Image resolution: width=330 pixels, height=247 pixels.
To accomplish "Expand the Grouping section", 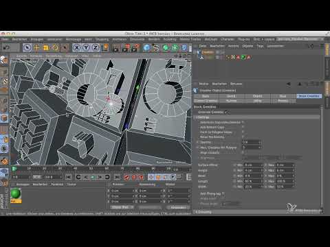I will click(196, 212).
